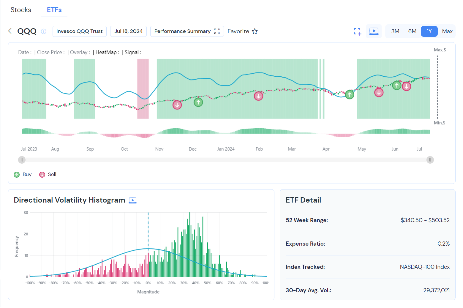This screenshot has width=463, height=308.
Task: Click the QQQ ticker symbol
Action: (27, 31)
